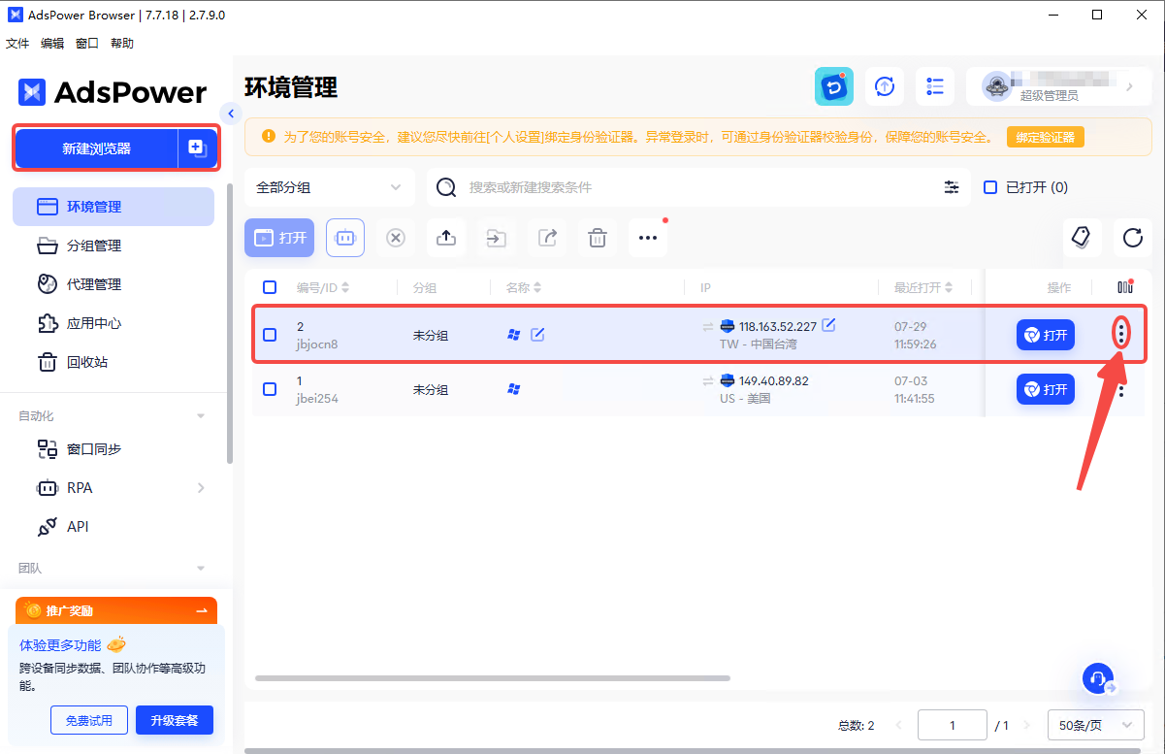Click the RPA robot icon in toolbar
The height and width of the screenshot is (754, 1165).
pos(345,238)
